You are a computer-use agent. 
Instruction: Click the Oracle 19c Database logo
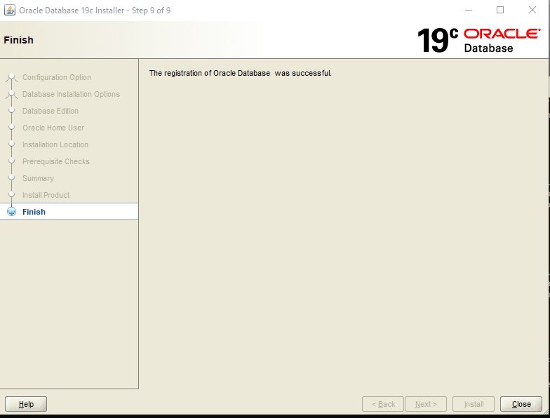point(478,40)
